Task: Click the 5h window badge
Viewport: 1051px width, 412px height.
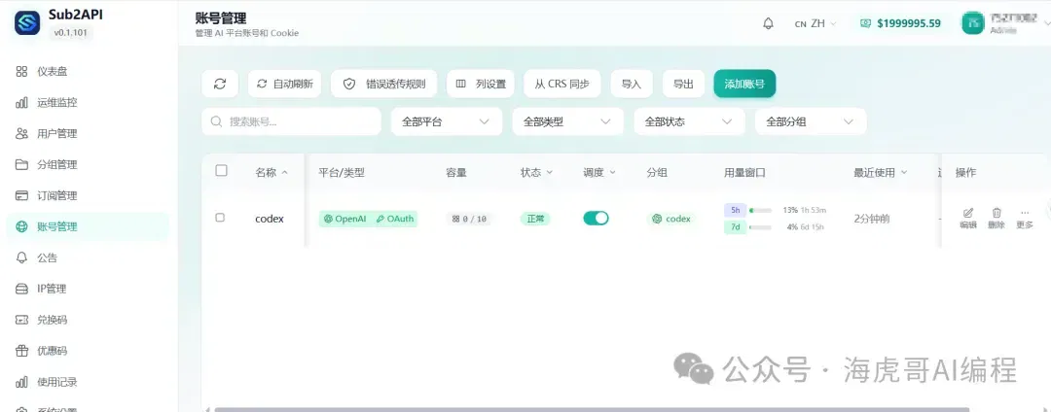Action: (736, 210)
